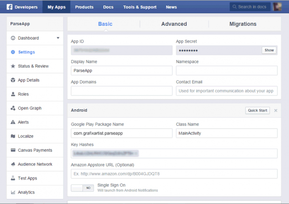Click the Namespace field

click(226, 70)
